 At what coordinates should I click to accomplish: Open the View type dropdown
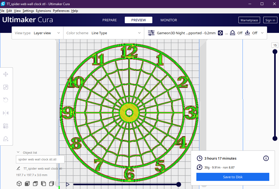point(38,33)
